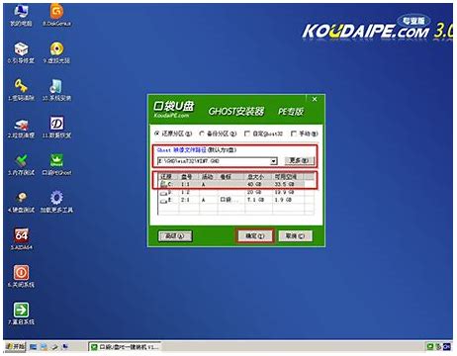This screenshot has height=356, width=457.
Task: Select the 3.内存测试 memory test icon
Action: (x=21, y=165)
